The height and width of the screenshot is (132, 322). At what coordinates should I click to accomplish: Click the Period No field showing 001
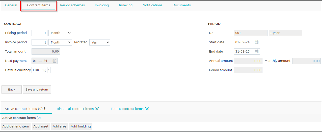pyautogui.click(x=251, y=33)
